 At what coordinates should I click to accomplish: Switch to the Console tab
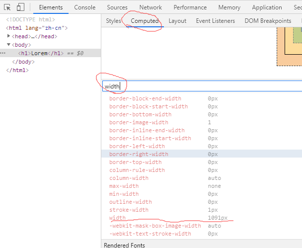pyautogui.click(x=85, y=7)
